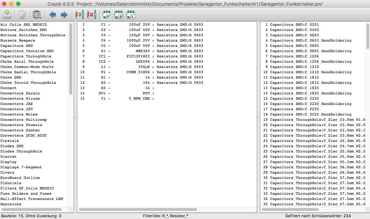Viewport: 370px width, 219px height.
Task: Click the splitter handle between library and component panes
Action: point(75,117)
